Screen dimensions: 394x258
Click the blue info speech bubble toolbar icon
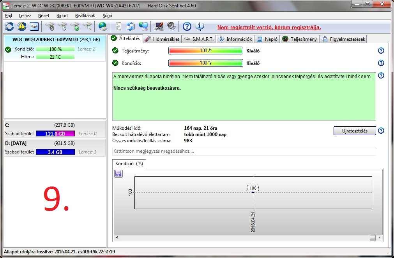[x=200, y=26]
